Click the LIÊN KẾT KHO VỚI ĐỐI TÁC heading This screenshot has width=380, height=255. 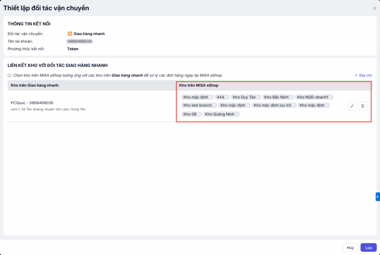pyautogui.click(x=58, y=66)
